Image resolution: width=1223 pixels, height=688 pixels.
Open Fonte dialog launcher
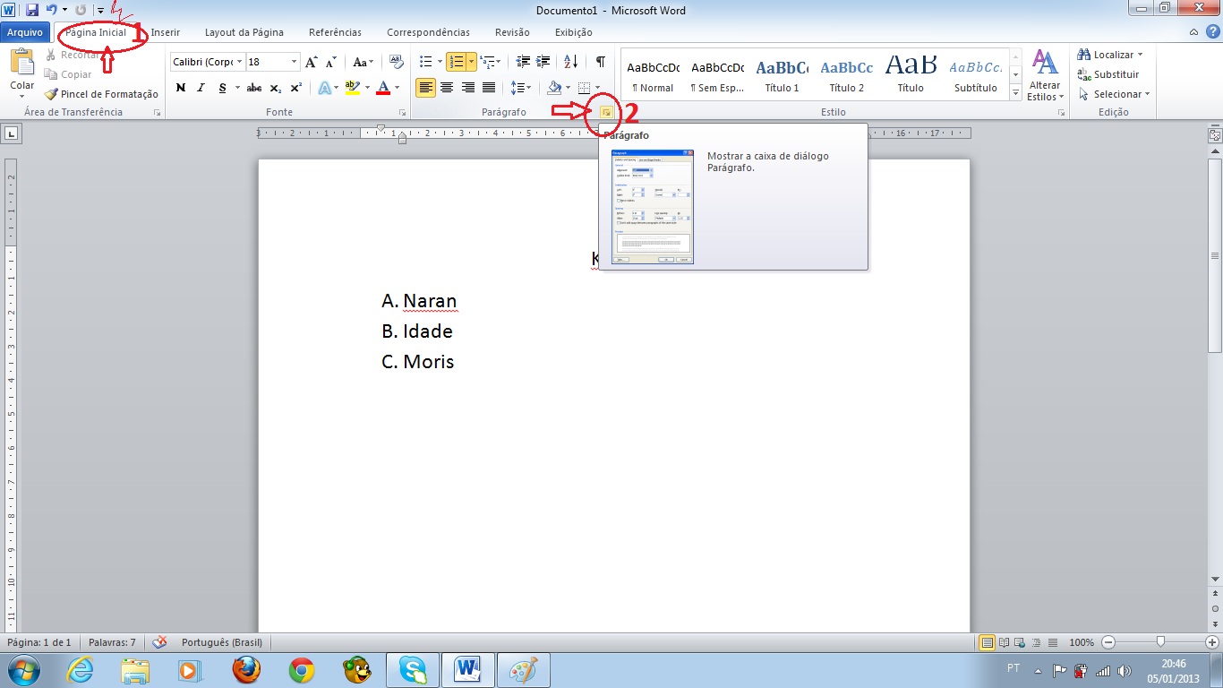pos(402,113)
